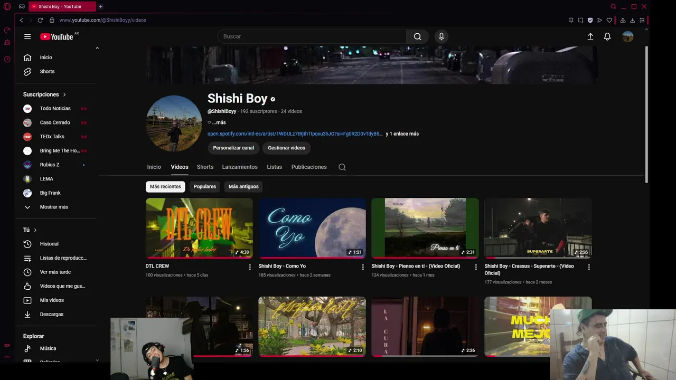Open DTL CREW video thumbnail
Viewport: 676px width, 380px height.
coord(199,228)
